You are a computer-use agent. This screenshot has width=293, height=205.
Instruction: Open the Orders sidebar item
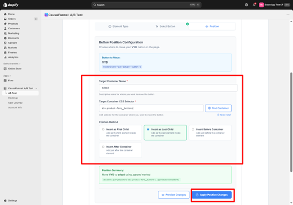(x=11, y=19)
